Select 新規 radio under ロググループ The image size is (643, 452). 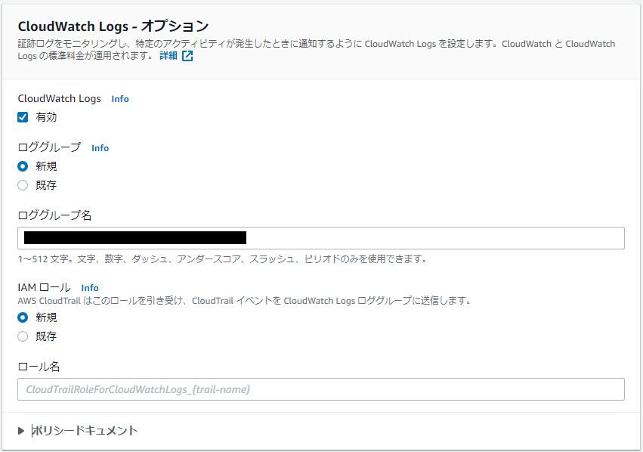click(x=23, y=166)
